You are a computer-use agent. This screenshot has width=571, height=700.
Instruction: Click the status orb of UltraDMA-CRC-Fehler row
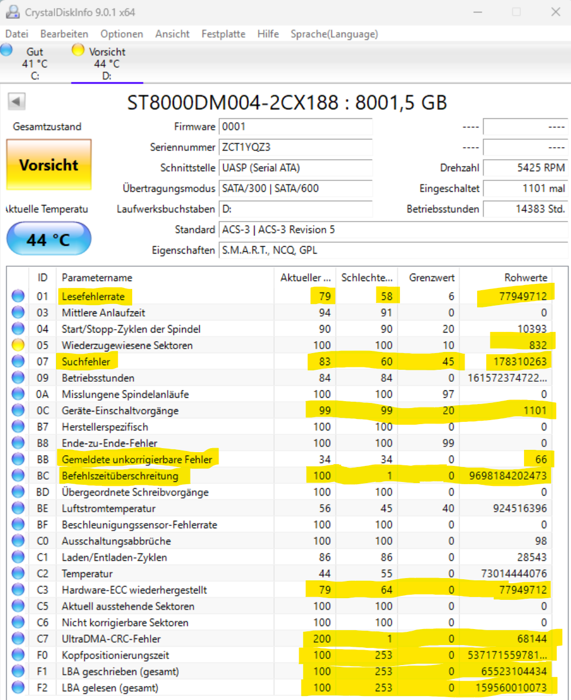pyautogui.click(x=18, y=639)
